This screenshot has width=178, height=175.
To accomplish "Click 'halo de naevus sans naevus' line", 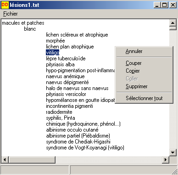I will point(77,88).
